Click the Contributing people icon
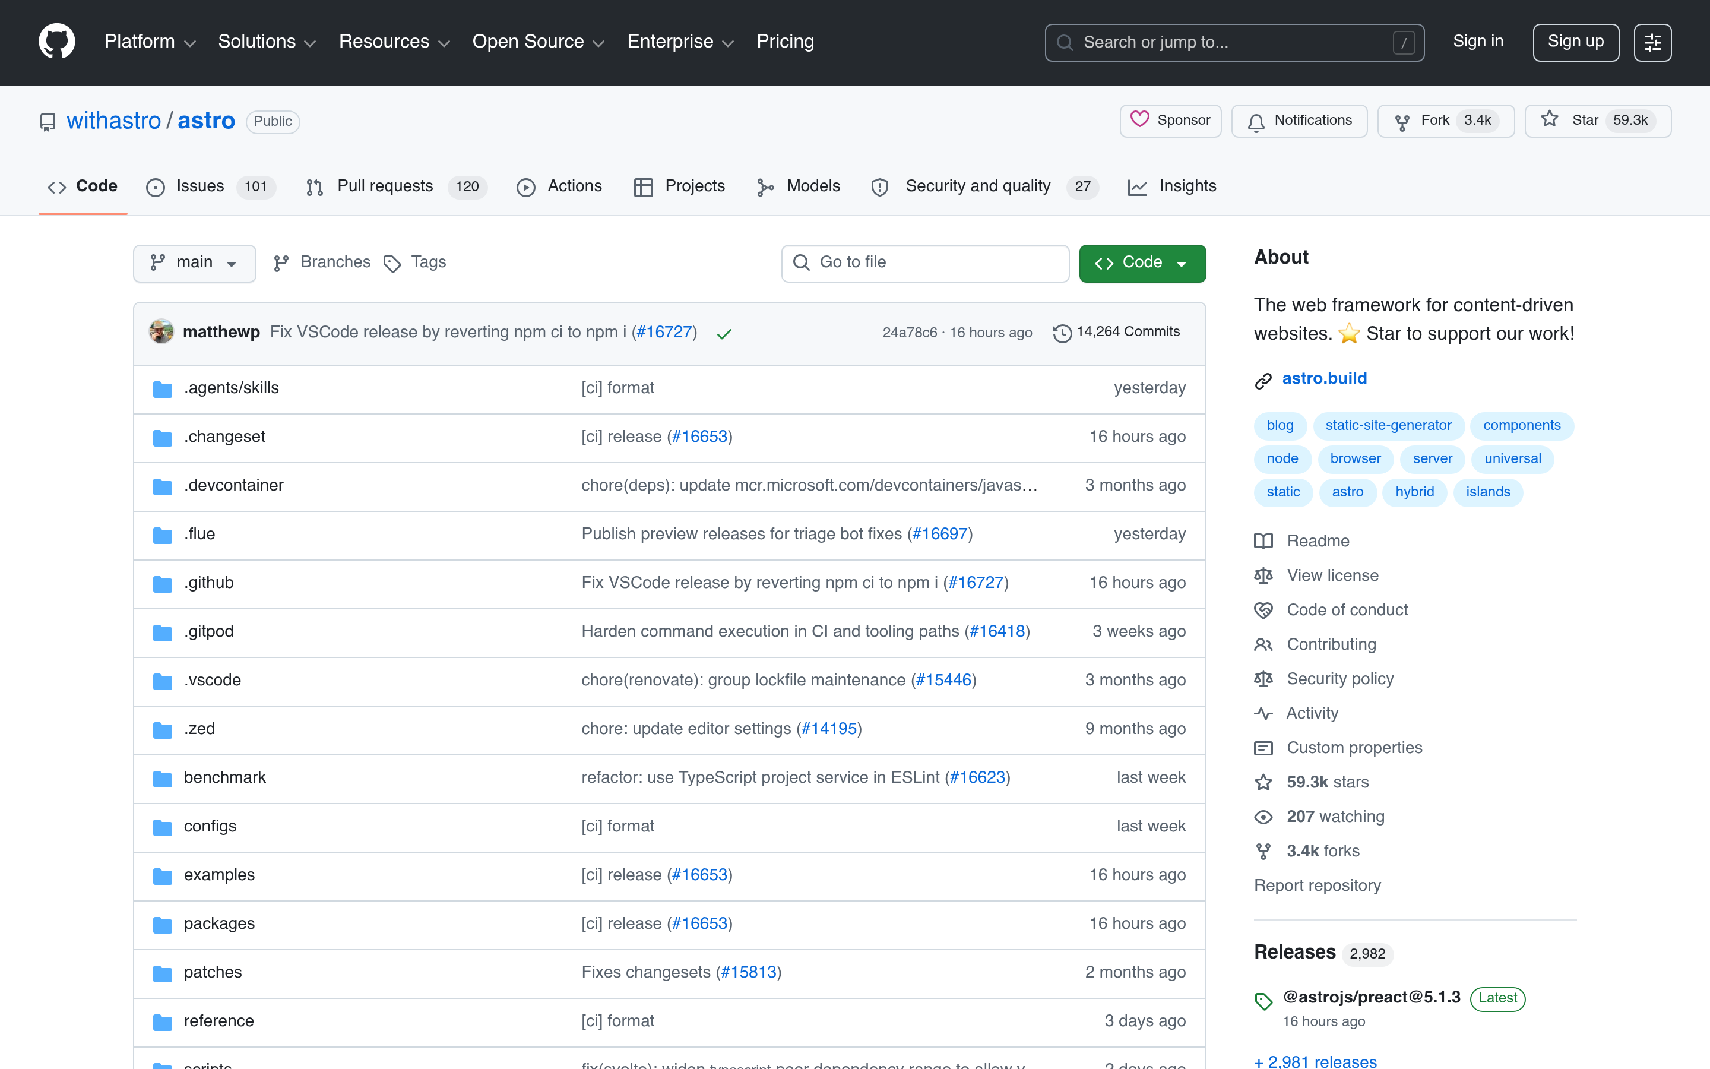The width and height of the screenshot is (1710, 1069). [x=1263, y=645]
